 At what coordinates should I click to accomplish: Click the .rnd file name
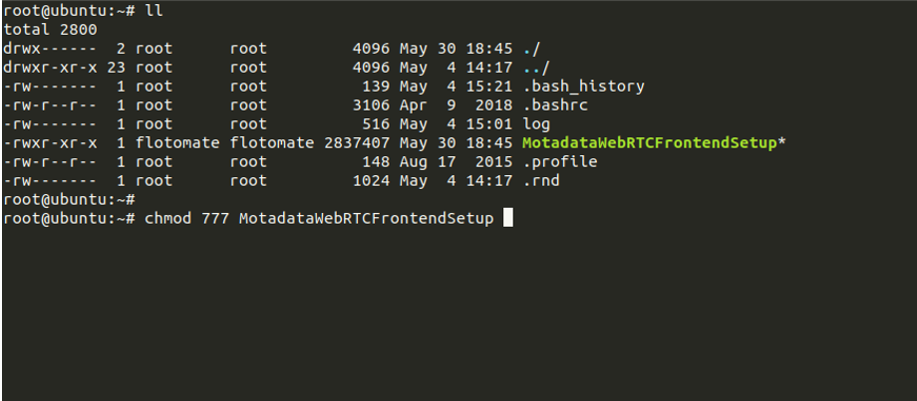(541, 181)
